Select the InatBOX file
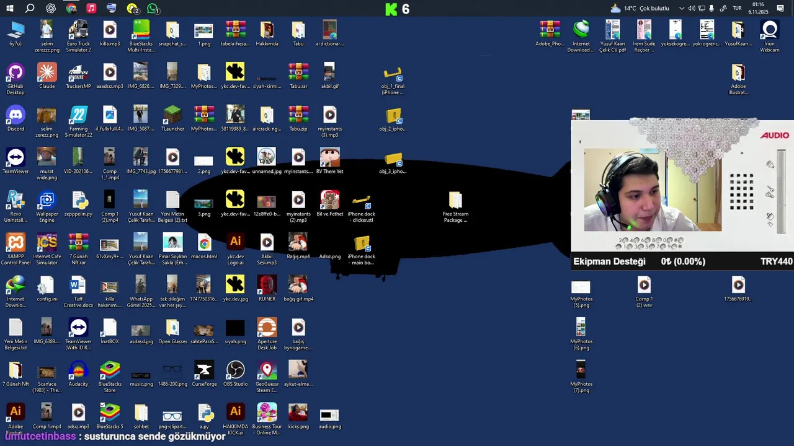 tap(110, 331)
